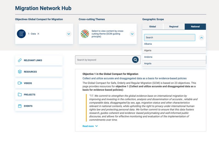The width and height of the screenshot is (219, 143).
Task: Click the Cross-cutting Themes woven icon
Action: 85,34
